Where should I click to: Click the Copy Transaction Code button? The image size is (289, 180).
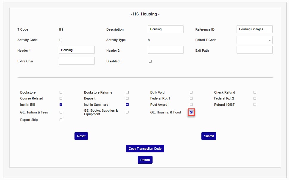tap(145, 149)
